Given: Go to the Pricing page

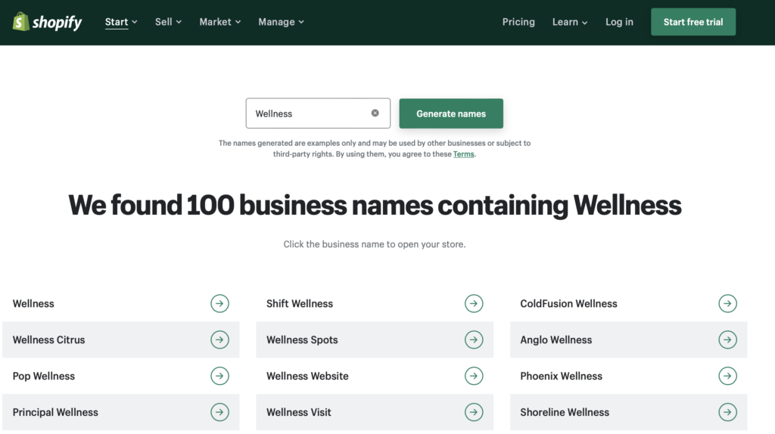Looking at the screenshot, I should (x=518, y=22).
